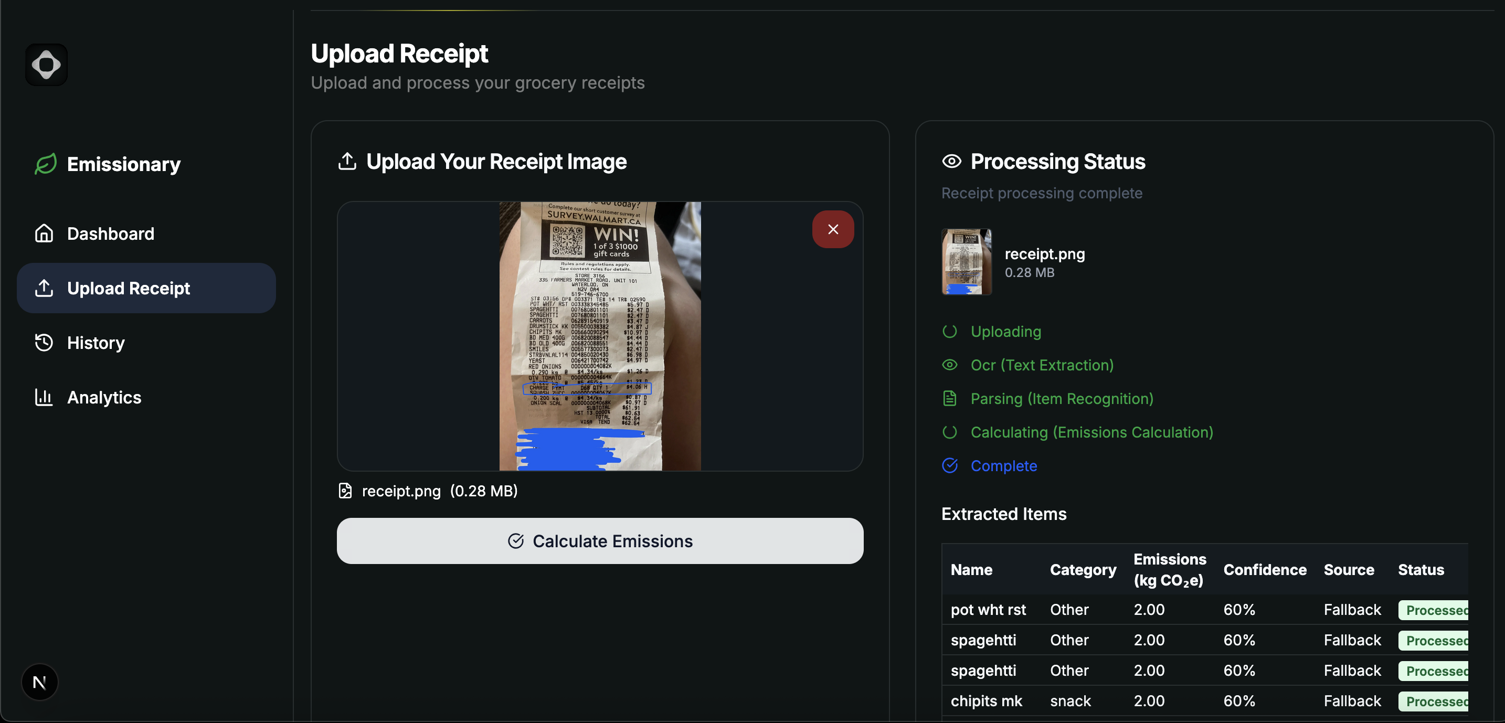Click the eye icon next to Processing Status
Screen dimensions: 1505x723
coord(951,161)
